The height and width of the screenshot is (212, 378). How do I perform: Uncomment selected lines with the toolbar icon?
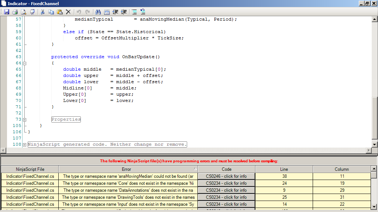coord(143,12)
